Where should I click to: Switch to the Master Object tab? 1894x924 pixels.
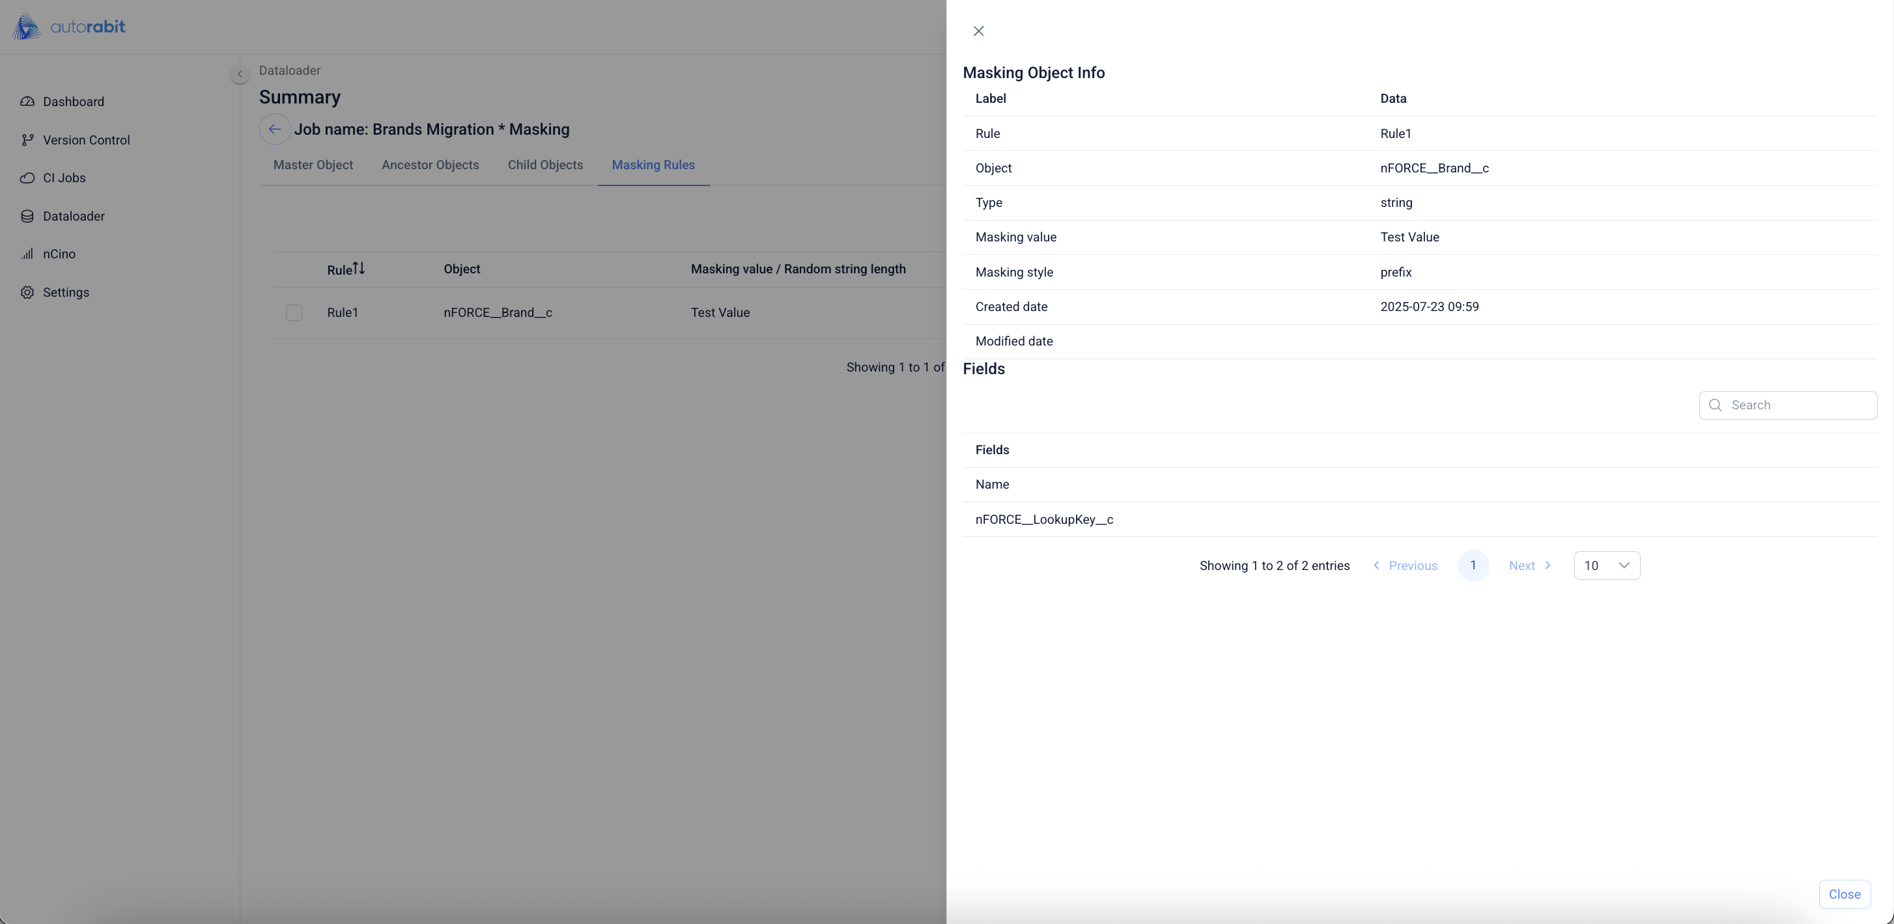click(x=313, y=165)
